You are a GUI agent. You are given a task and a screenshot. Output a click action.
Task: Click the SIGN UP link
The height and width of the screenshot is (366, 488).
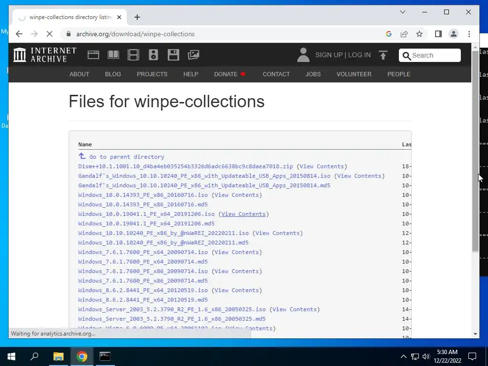(x=329, y=55)
